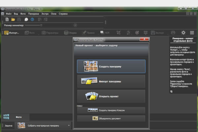
Task: Open the Панорама menu
Action: click(33, 14)
